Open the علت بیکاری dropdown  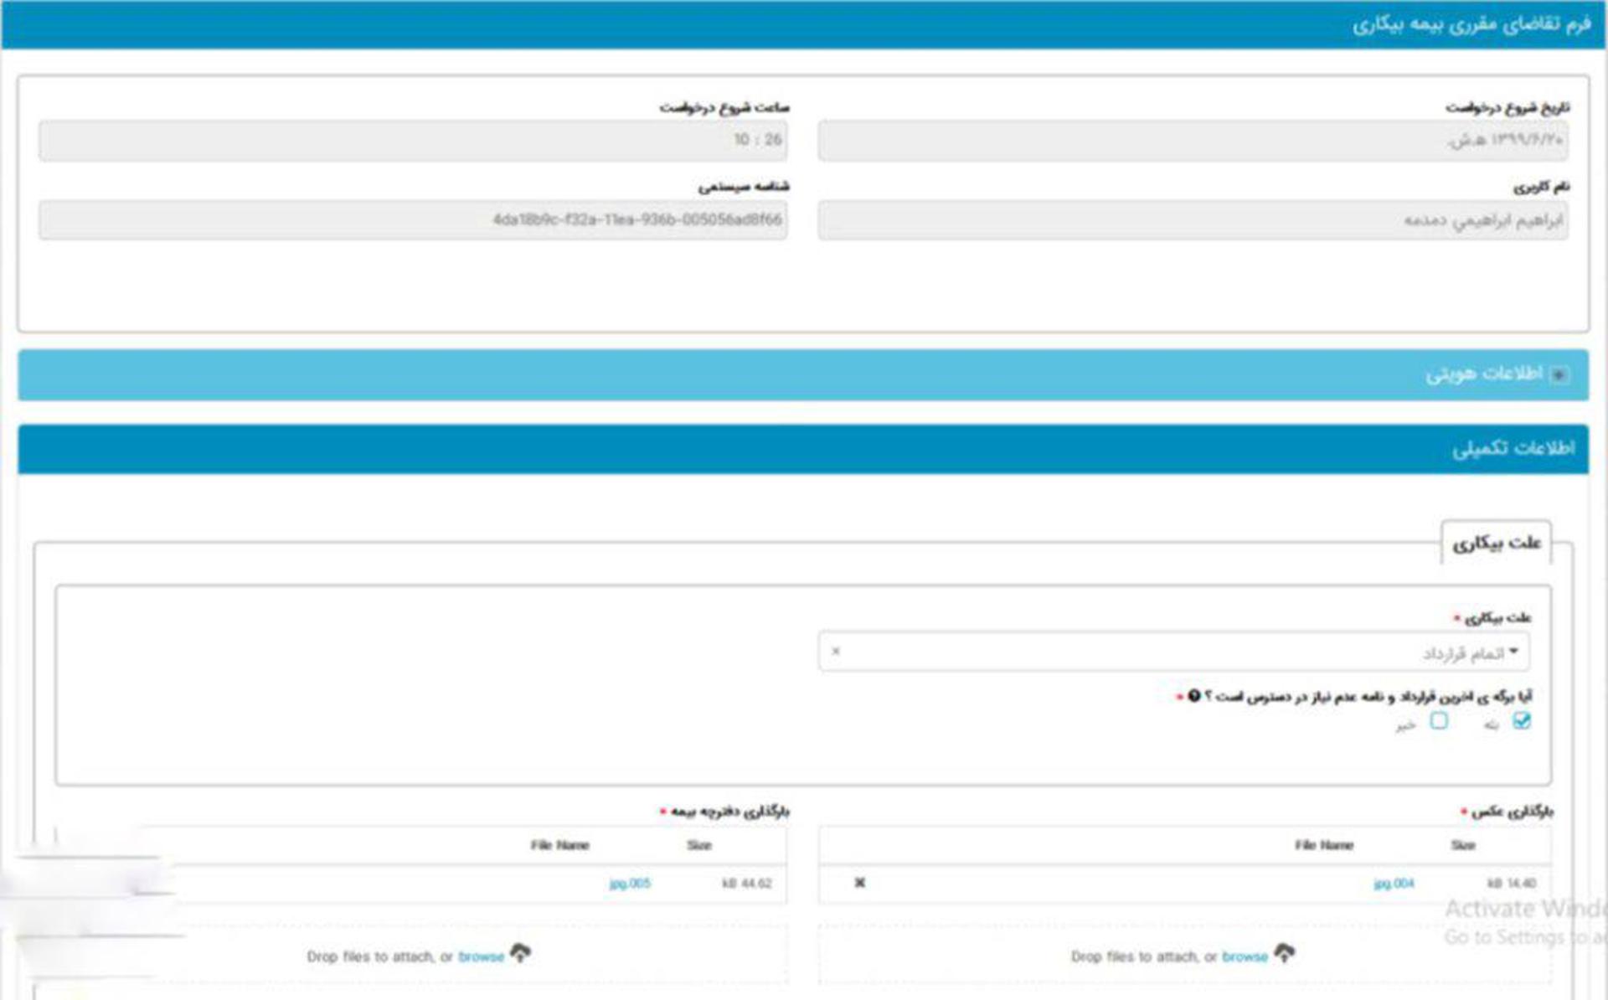coord(1173,652)
